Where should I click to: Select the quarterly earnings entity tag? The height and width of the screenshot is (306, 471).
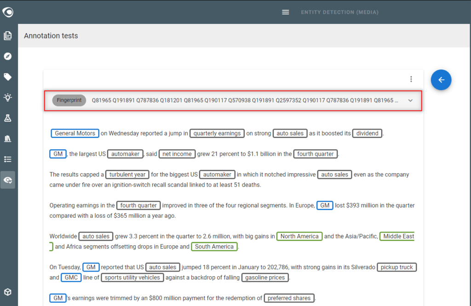click(x=217, y=133)
